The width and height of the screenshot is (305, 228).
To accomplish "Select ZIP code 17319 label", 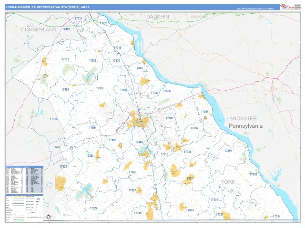I will coord(118,47).
